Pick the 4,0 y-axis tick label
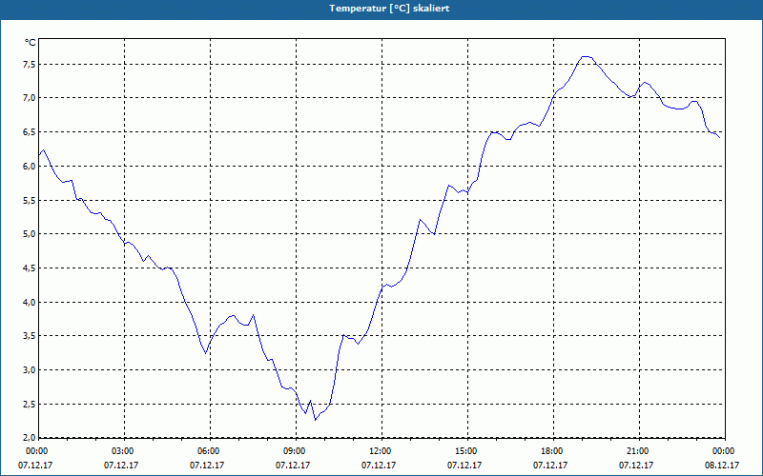Screen dimensions: 763x476 pyautogui.click(x=31, y=302)
